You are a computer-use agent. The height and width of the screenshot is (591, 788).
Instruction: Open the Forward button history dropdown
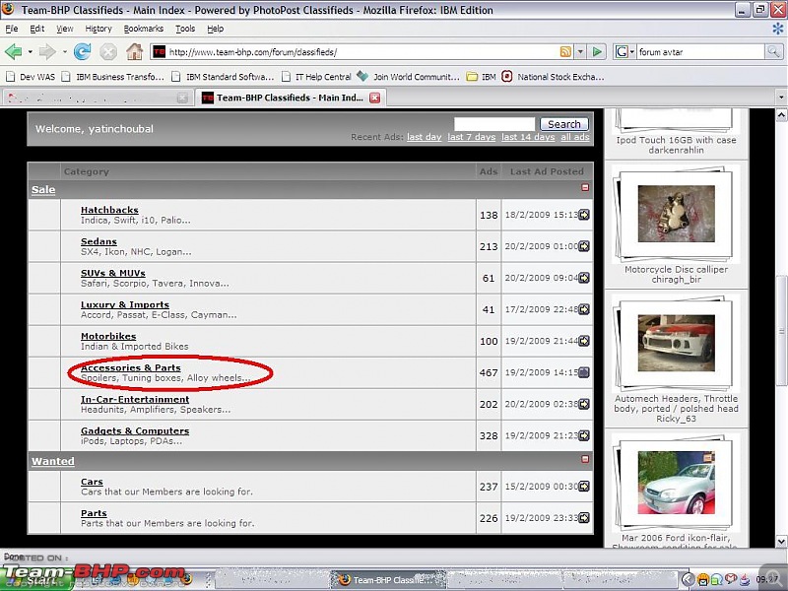point(64,52)
